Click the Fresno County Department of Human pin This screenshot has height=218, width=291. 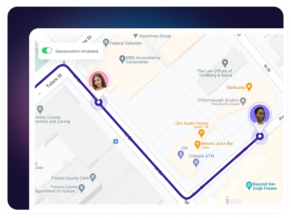(x=82, y=188)
